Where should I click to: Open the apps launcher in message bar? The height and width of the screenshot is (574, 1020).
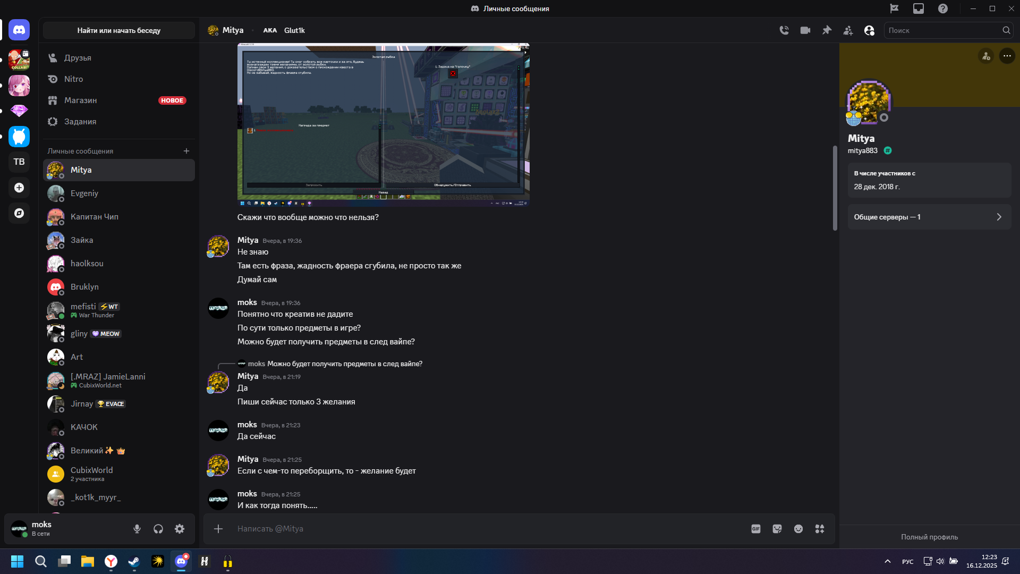[820, 529]
